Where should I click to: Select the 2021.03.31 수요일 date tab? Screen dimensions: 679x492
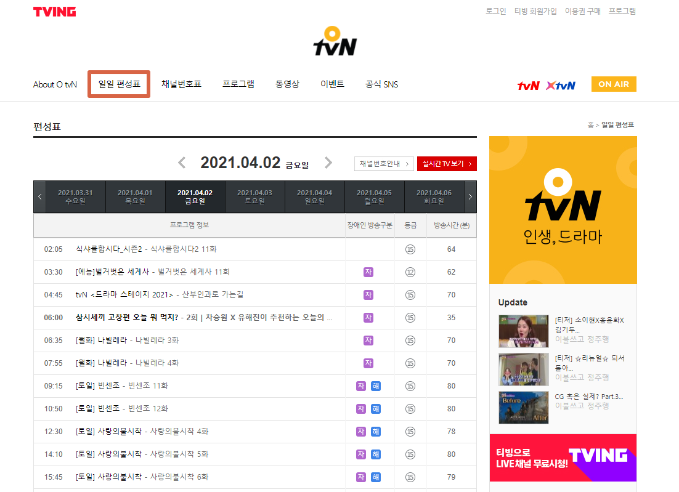75,197
